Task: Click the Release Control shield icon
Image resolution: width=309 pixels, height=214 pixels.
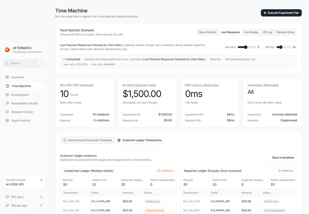Action: (x=7, y=112)
